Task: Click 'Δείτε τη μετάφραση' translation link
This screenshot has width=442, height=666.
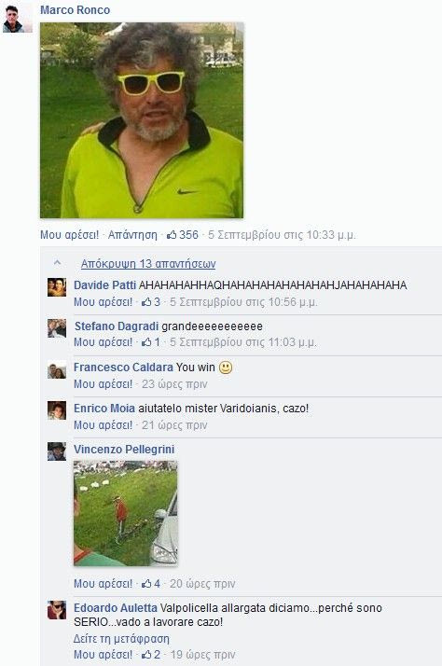Action: pyautogui.click(x=121, y=638)
